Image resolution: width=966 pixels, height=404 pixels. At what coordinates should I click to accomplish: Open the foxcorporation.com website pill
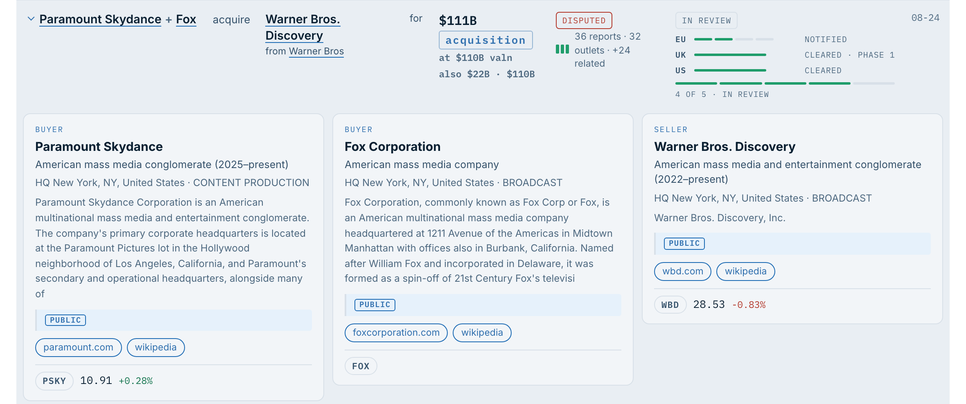[x=396, y=333]
